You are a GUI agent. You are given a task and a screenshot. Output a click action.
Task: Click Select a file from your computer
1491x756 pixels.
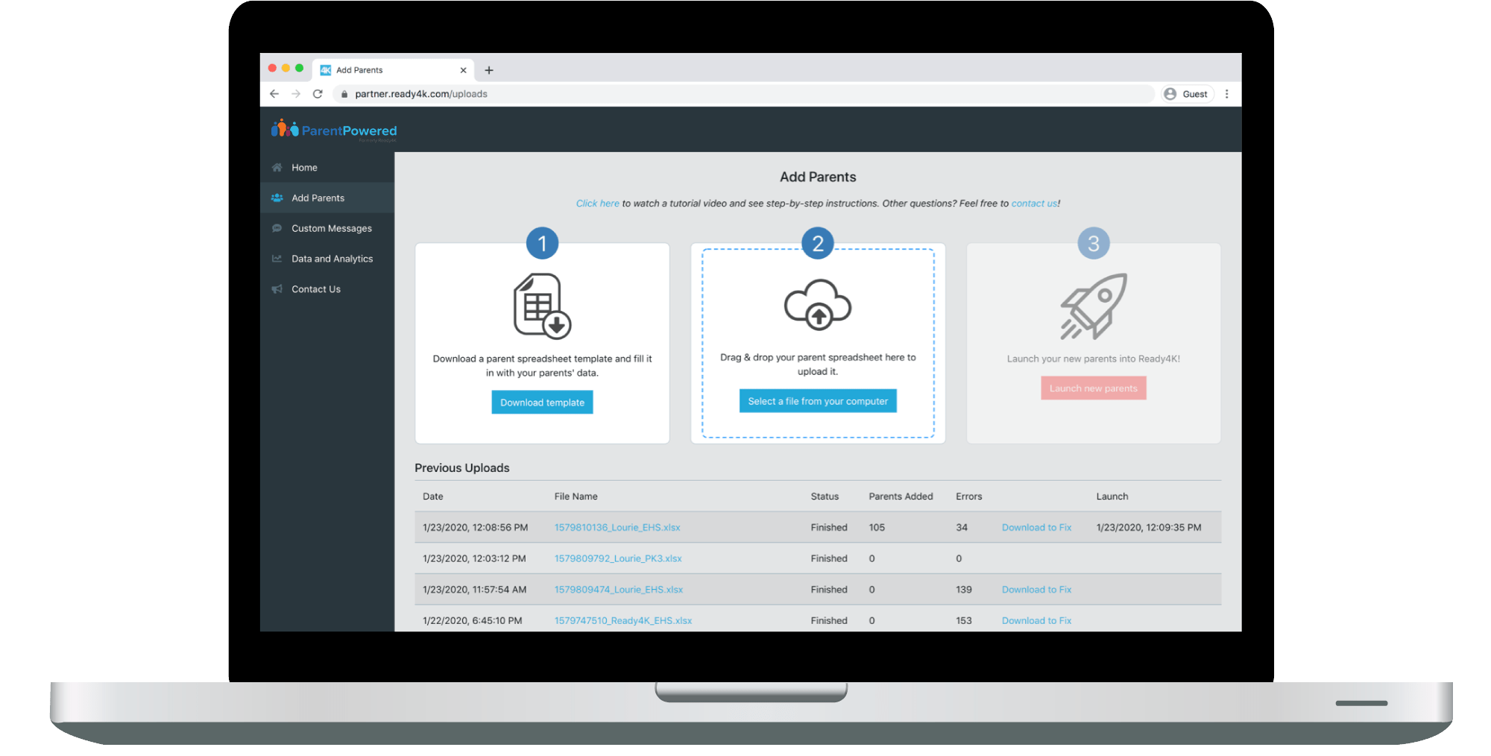tap(818, 401)
